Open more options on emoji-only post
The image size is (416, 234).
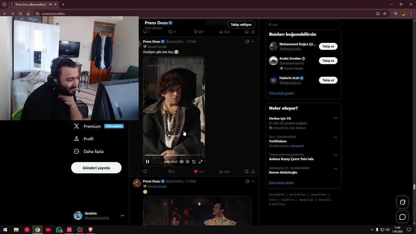click(253, 181)
